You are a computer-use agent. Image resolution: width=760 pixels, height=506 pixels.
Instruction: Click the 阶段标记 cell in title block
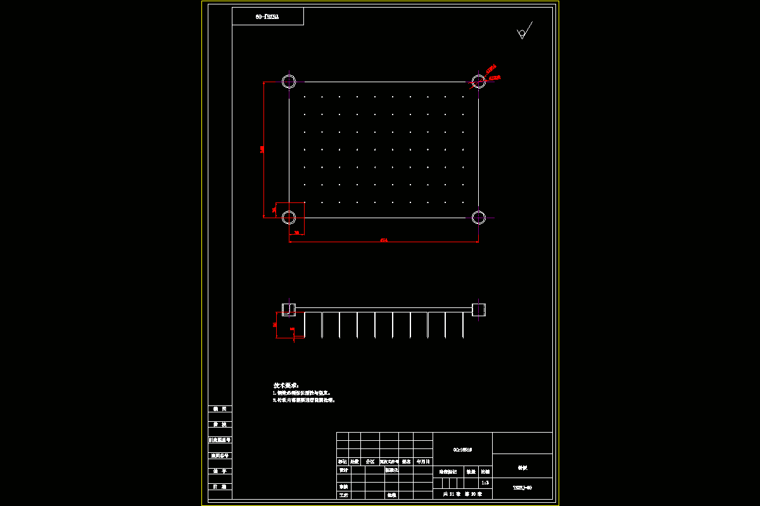click(x=448, y=472)
